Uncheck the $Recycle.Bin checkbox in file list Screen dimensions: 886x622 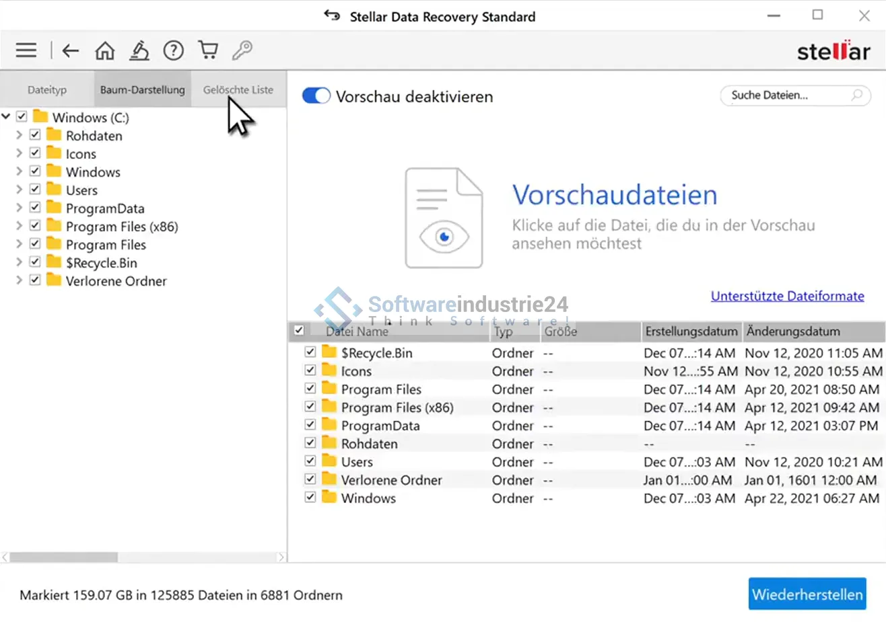310,352
